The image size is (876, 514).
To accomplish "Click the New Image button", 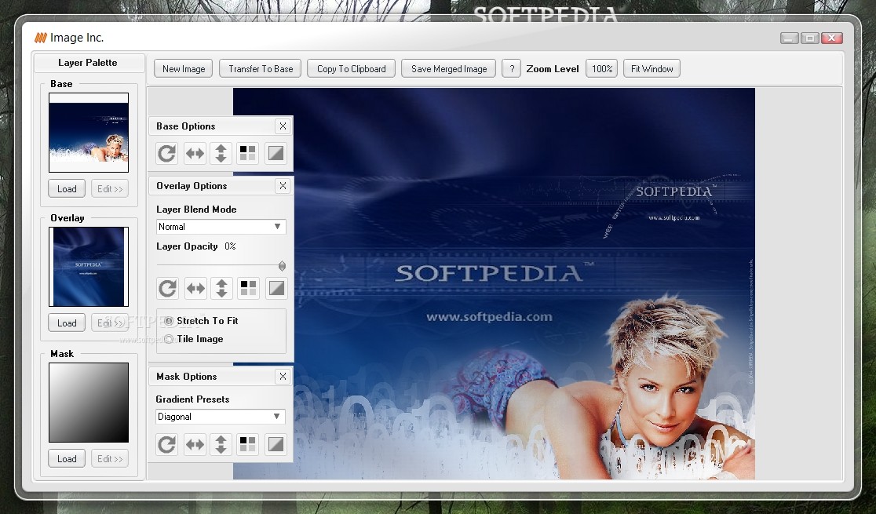I will [184, 69].
